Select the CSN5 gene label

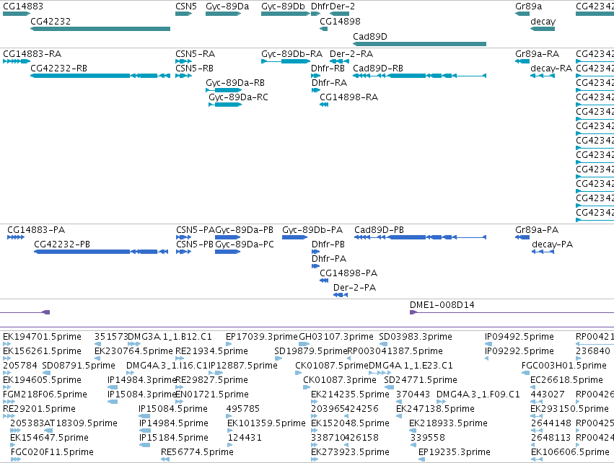[x=186, y=6]
